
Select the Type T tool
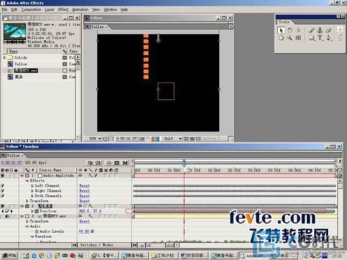[320, 38]
